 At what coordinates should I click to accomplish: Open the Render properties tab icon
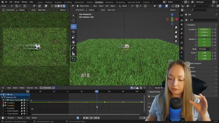click(182, 20)
